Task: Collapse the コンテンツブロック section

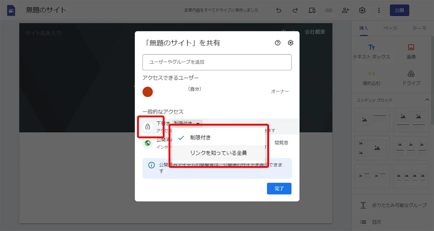Action: point(427,100)
